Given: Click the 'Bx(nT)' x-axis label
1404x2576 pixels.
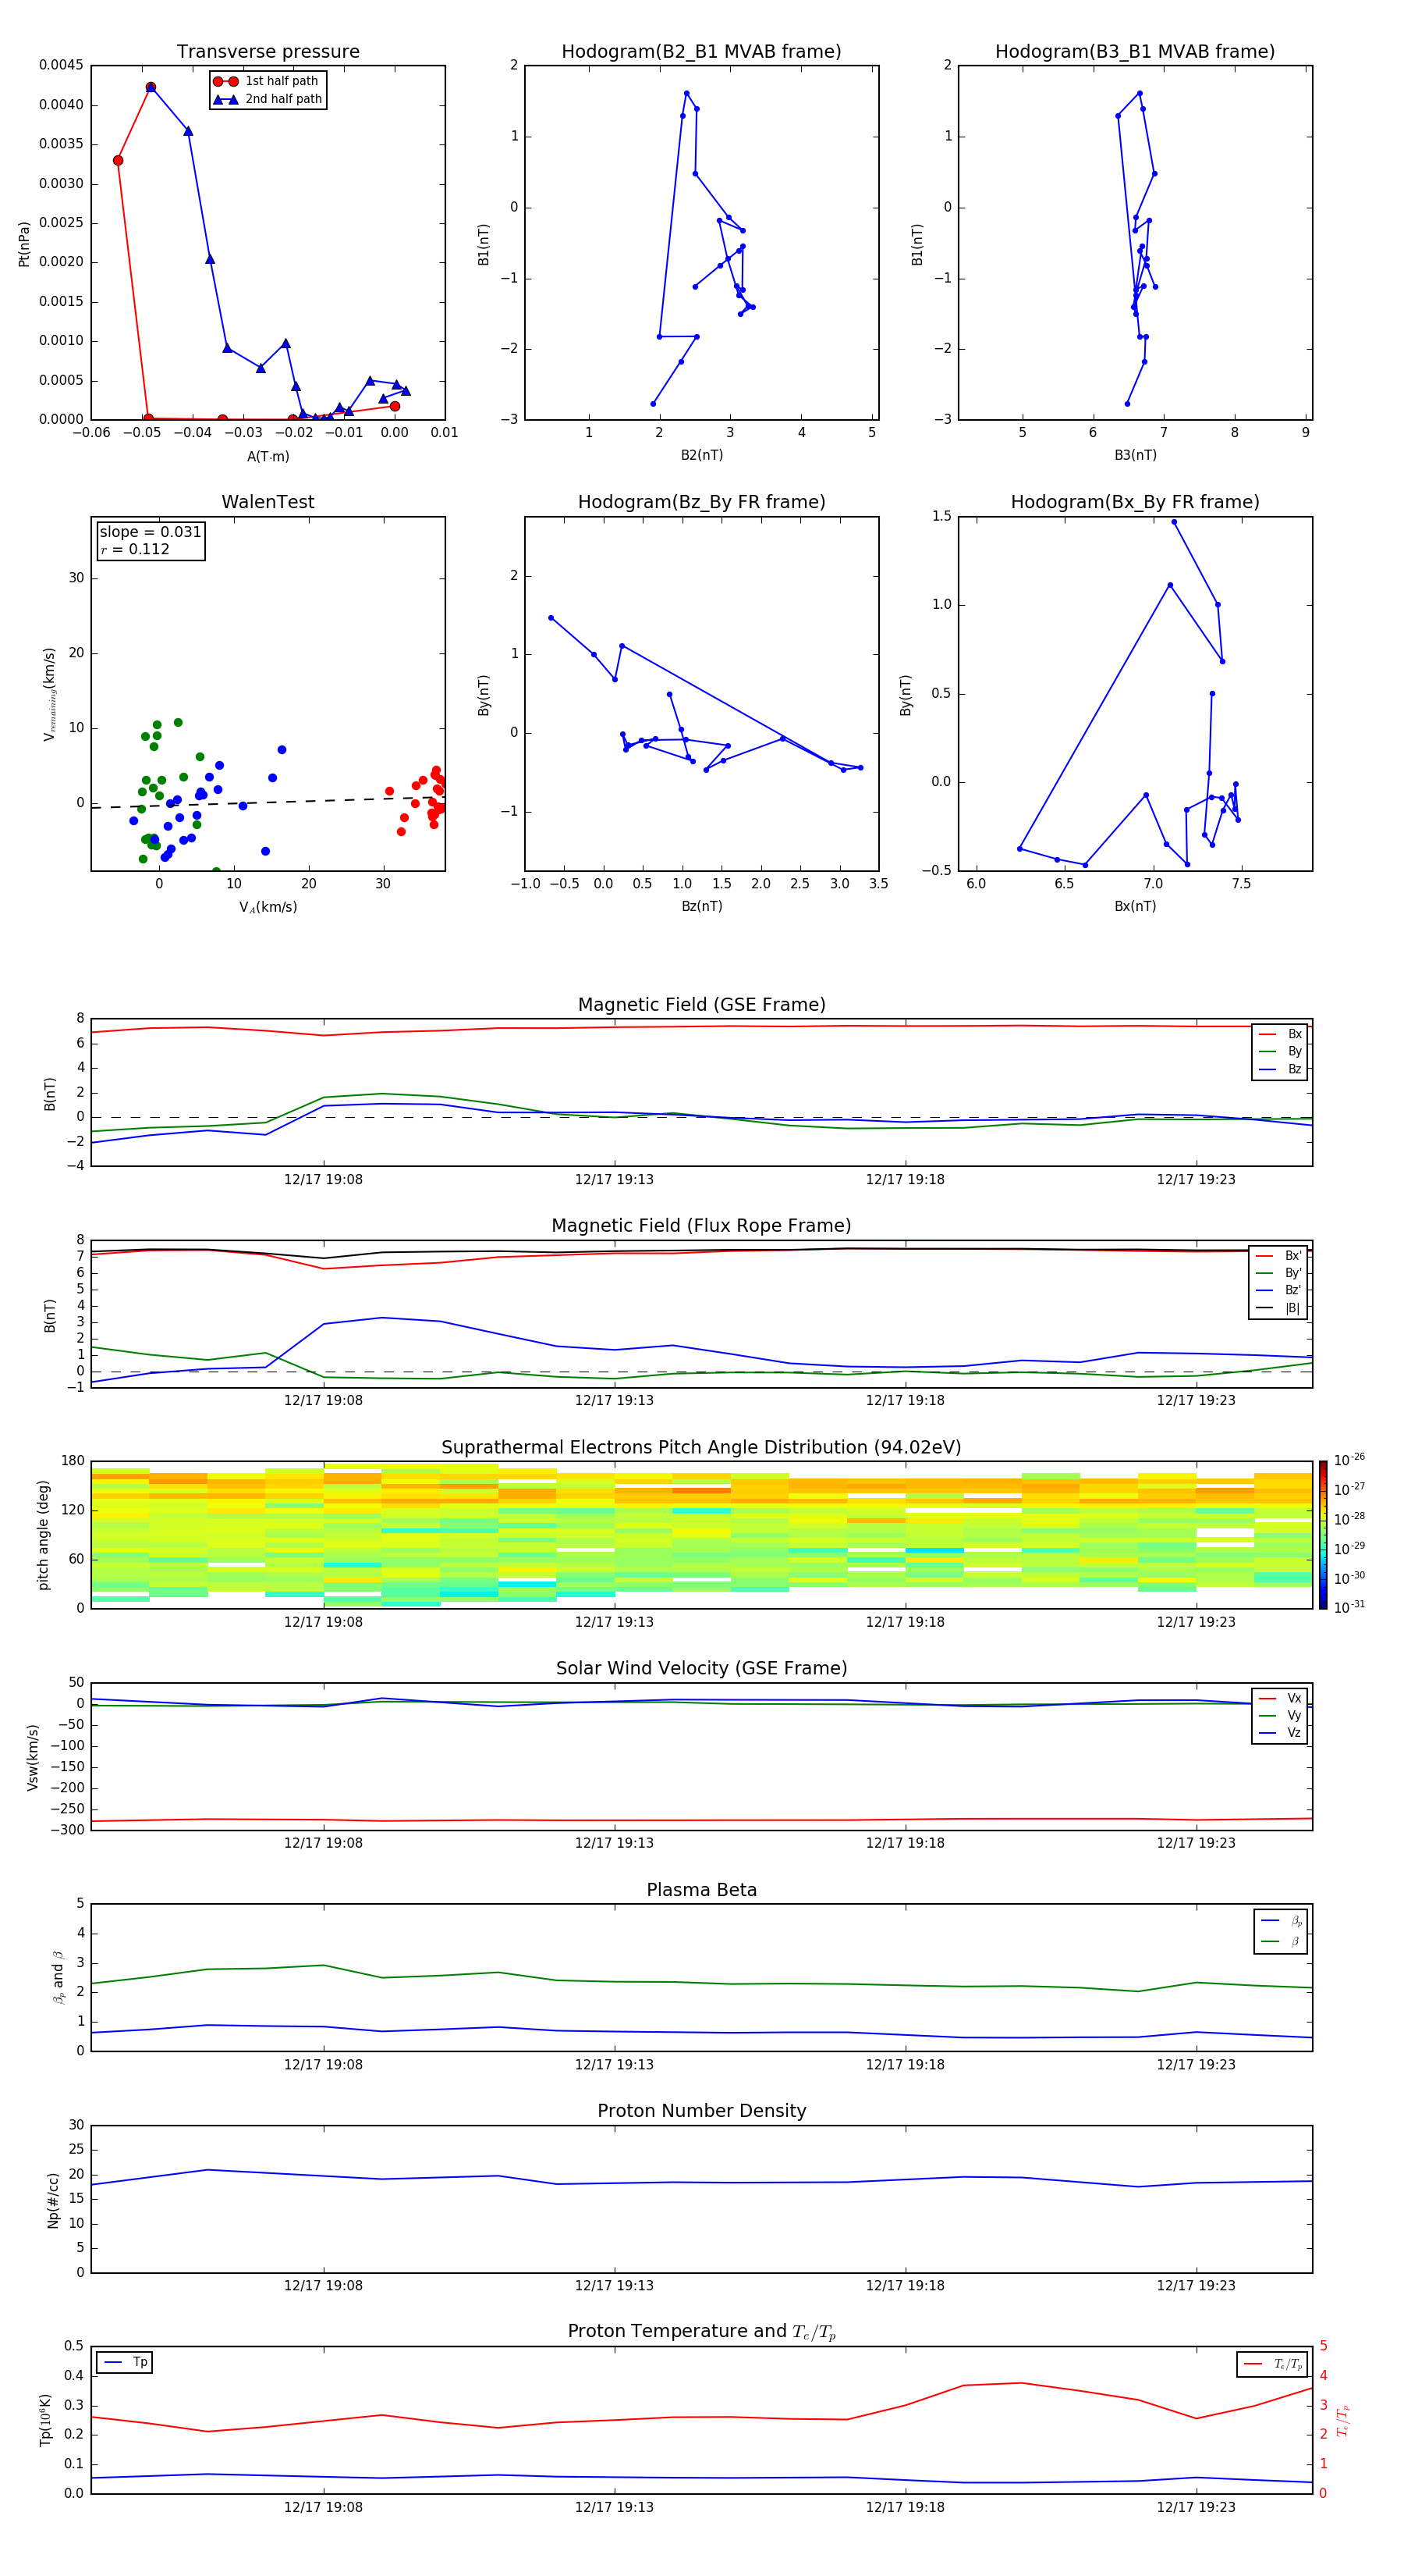Looking at the screenshot, I should [1135, 906].
